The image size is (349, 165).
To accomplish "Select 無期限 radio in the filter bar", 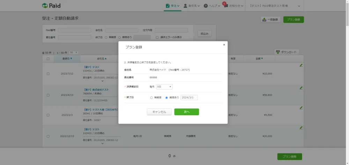I will pos(106,38).
